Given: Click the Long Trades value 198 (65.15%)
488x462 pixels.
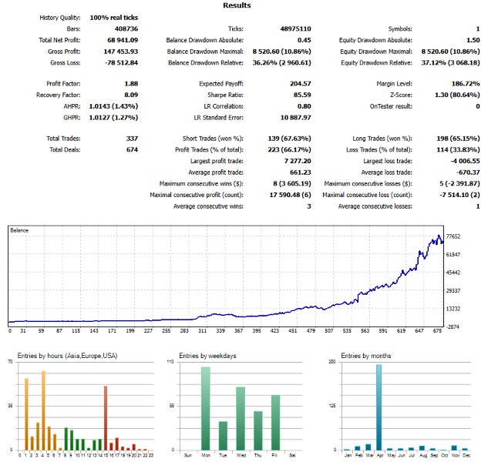Looking at the screenshot, I should pos(458,139).
